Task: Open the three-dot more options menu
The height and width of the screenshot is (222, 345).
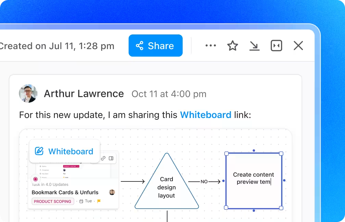Action: tap(210, 46)
